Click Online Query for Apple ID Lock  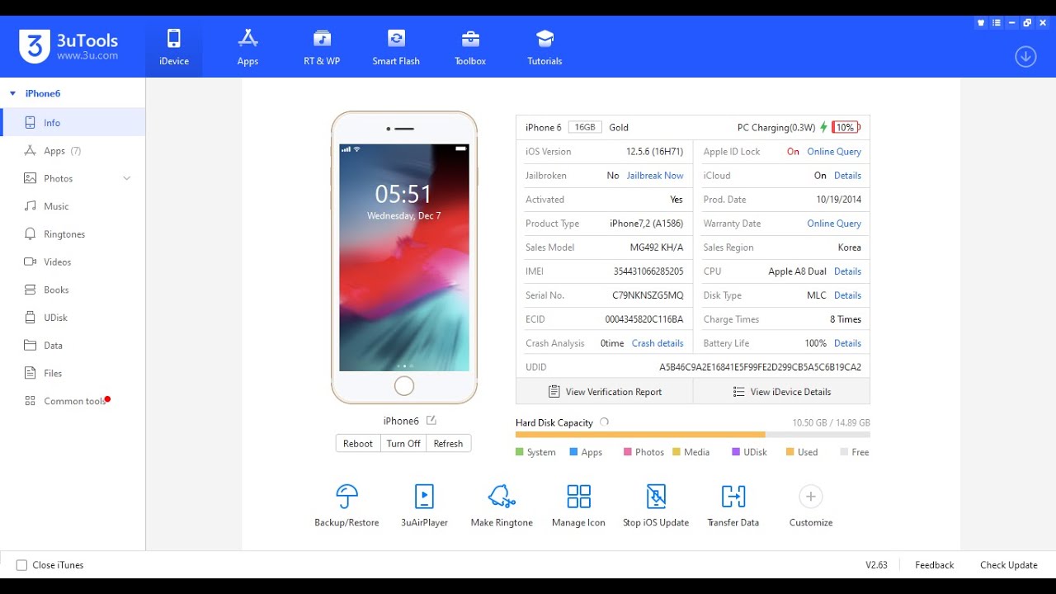[x=834, y=152]
